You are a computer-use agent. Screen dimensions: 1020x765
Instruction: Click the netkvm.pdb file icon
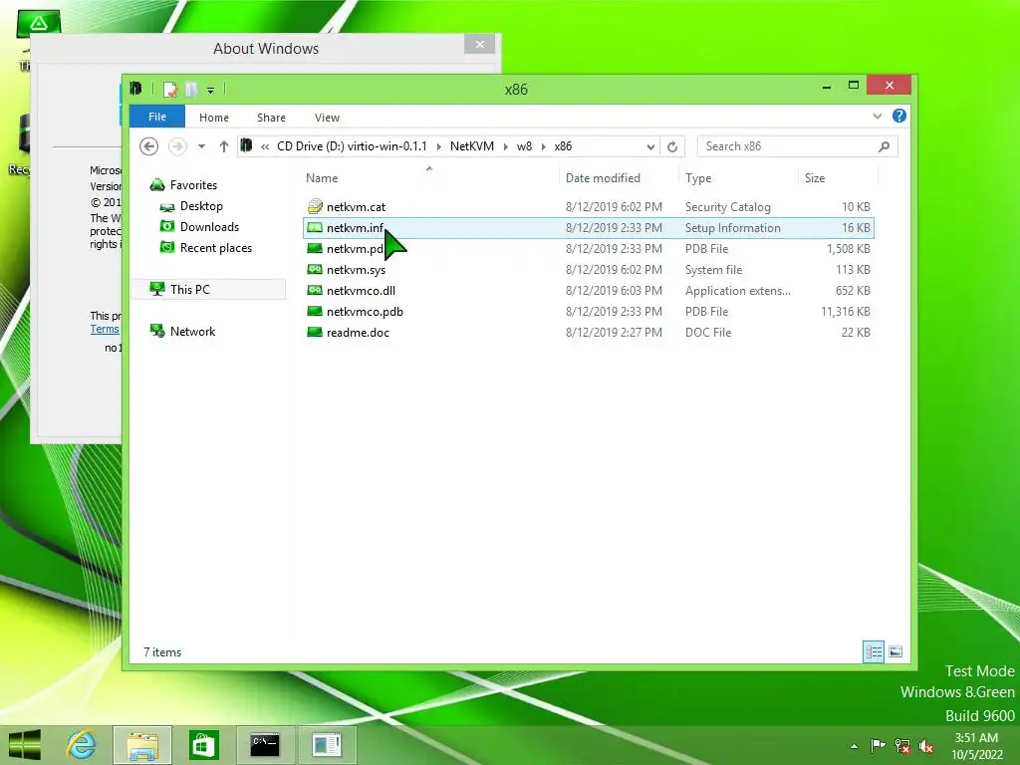315,248
